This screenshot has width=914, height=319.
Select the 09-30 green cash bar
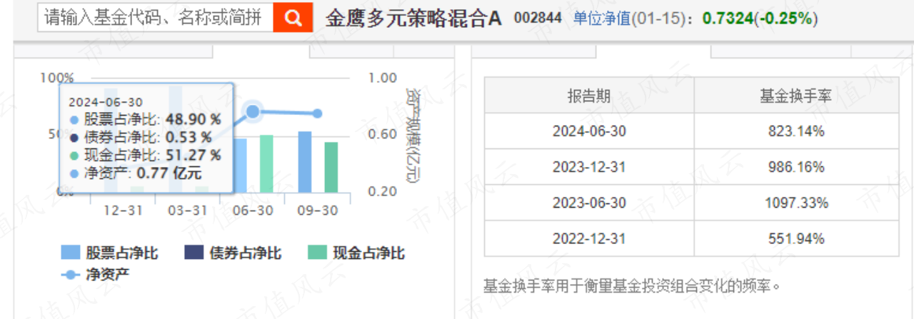pos(331,168)
